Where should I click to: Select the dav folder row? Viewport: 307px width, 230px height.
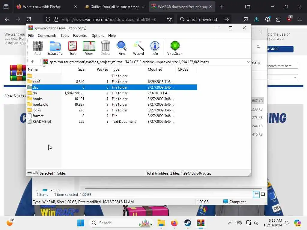coord(112,87)
